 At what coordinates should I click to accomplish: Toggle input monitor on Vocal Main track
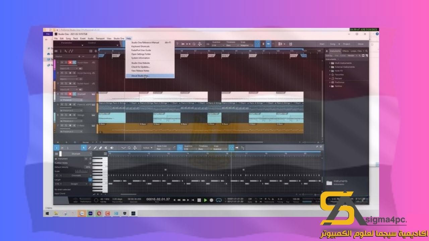click(74, 62)
